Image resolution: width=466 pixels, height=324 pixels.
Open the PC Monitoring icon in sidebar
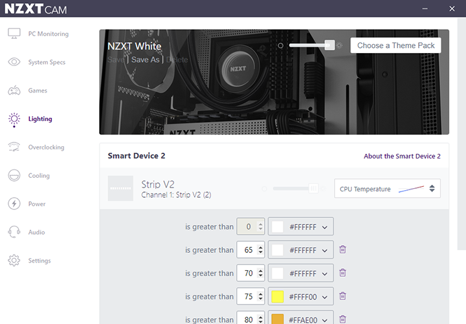coord(14,34)
